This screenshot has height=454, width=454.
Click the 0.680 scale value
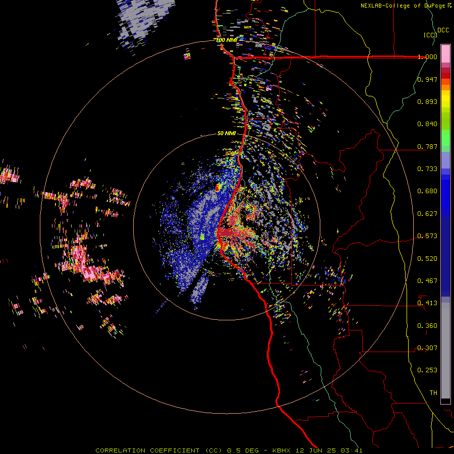[x=427, y=191]
